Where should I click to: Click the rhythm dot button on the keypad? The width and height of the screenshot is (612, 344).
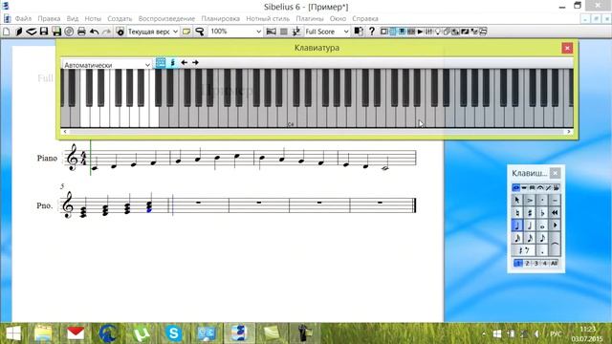[542, 250]
